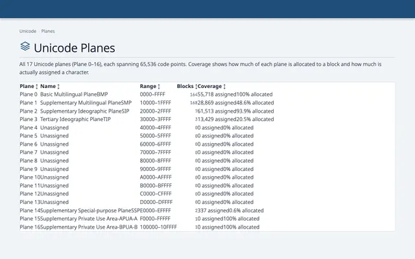
Task: Open the Unicode breadcrumb link
Action: 28,31
